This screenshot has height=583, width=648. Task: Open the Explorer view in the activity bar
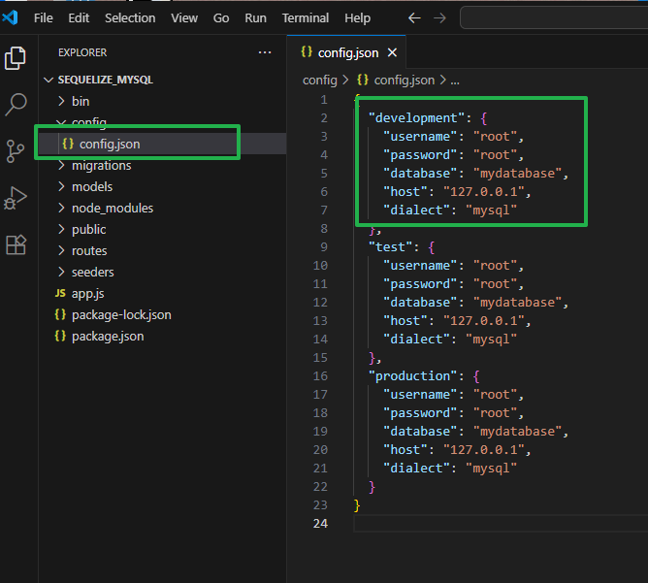[16, 58]
